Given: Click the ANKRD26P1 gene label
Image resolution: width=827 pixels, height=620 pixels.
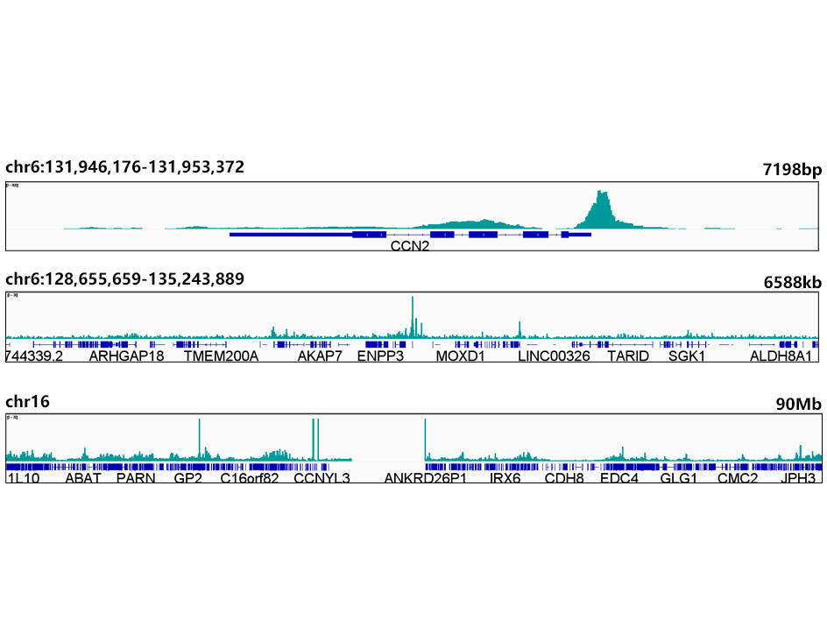Looking at the screenshot, I should point(426,478).
